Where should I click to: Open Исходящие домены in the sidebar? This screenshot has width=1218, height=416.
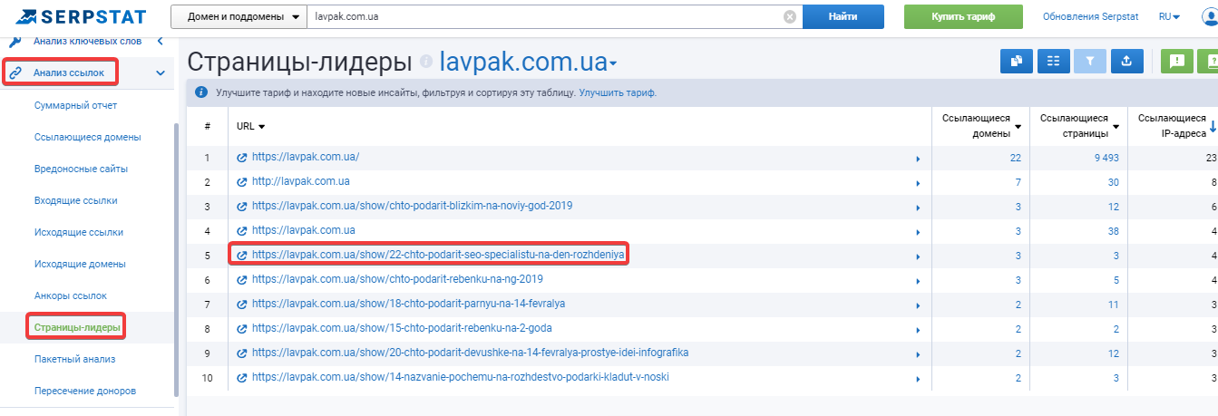coord(80,264)
